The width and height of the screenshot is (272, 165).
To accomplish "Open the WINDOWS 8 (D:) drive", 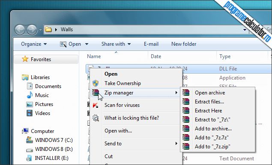I will (x=54, y=149).
